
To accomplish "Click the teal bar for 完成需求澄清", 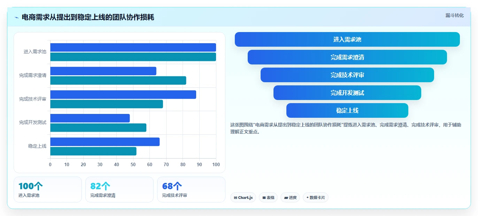I will point(118,80).
